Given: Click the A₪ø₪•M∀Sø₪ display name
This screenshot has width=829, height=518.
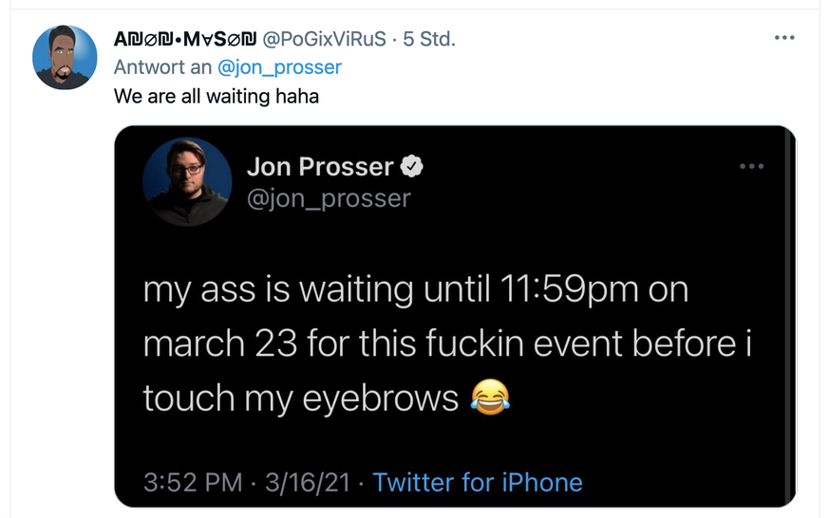Looking at the screenshot, I should 185,39.
